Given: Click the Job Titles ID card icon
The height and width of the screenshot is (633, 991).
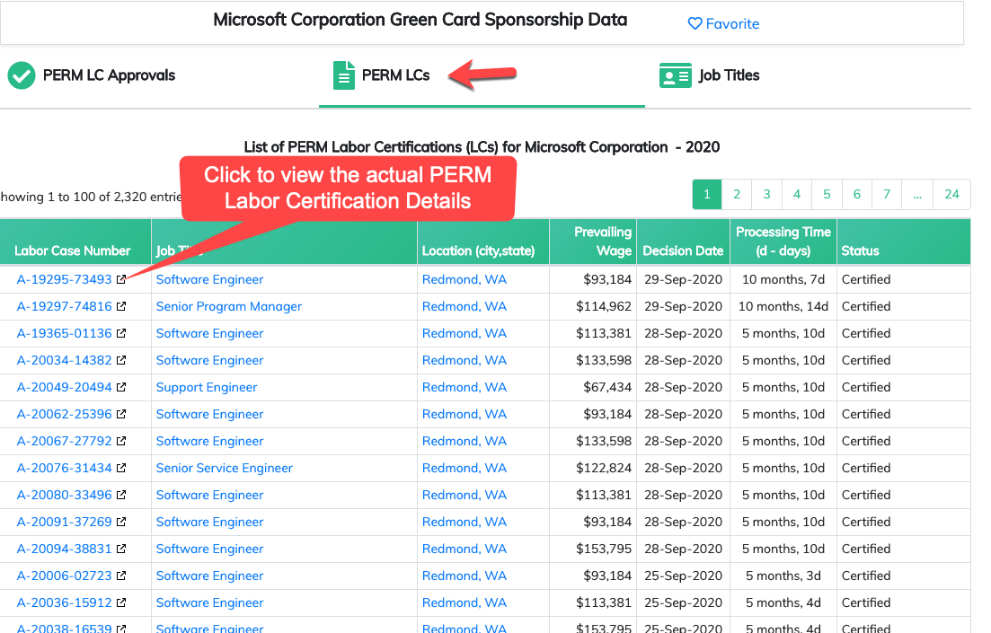Looking at the screenshot, I should coord(675,75).
